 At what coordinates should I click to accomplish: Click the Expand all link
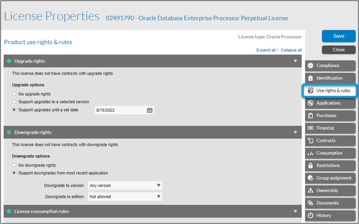pos(266,50)
